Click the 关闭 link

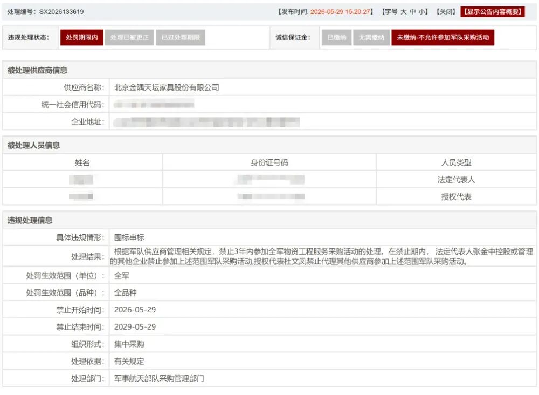(446, 12)
